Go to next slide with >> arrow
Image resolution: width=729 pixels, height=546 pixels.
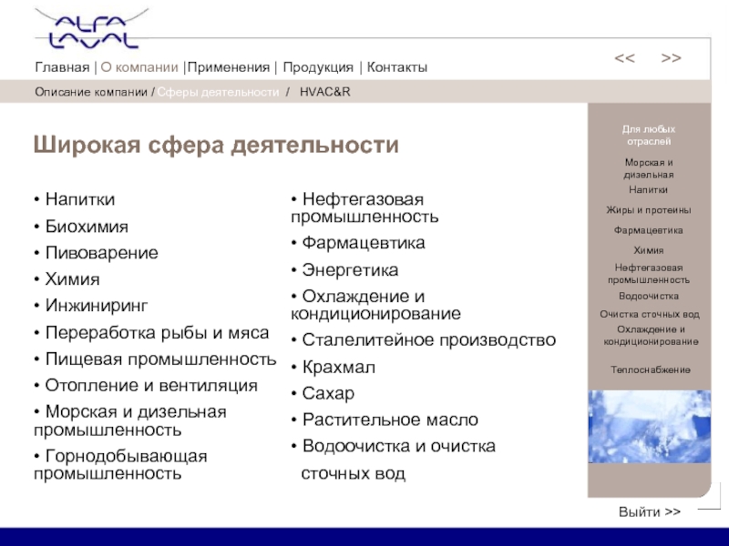[x=671, y=58]
